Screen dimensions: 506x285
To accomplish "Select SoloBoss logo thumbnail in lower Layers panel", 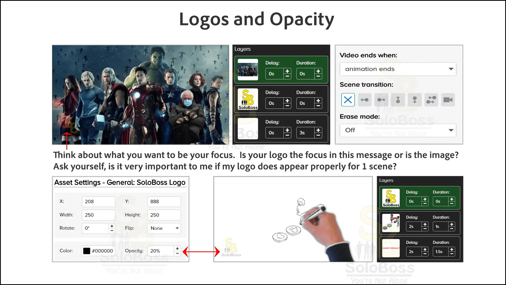I will coord(391,198).
